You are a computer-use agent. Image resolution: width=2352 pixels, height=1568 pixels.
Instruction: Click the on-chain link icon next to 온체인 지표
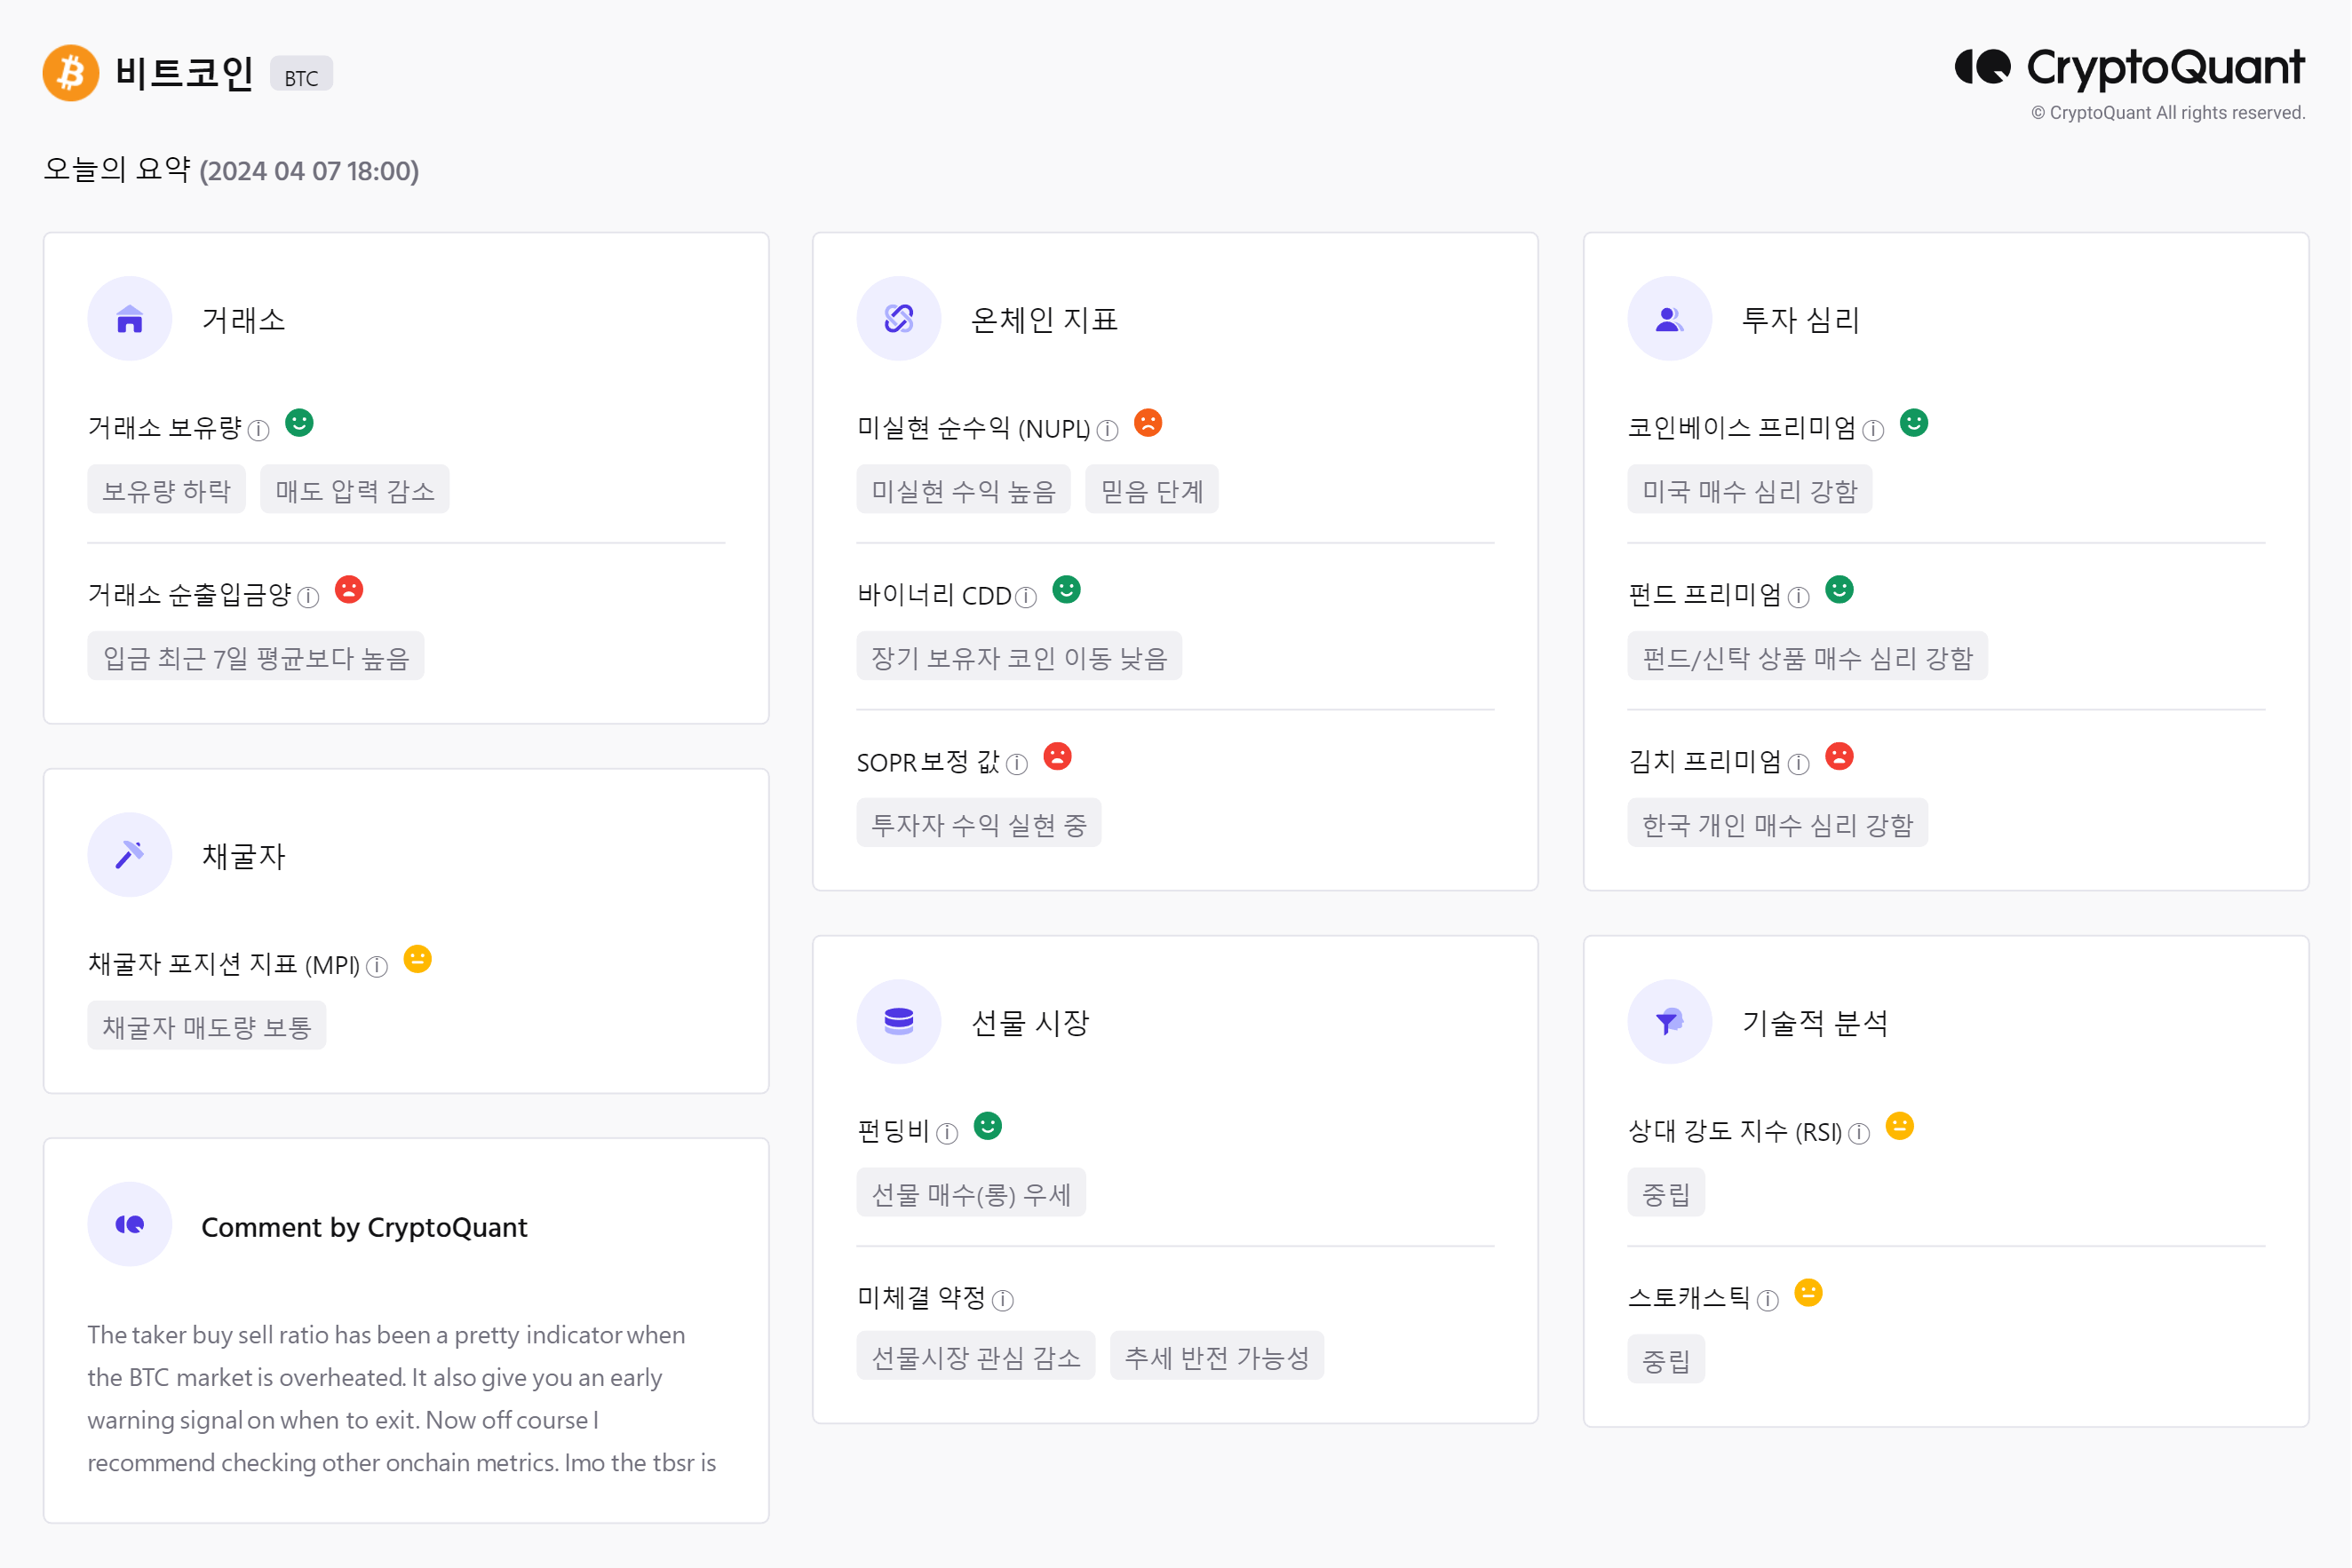pos(900,319)
